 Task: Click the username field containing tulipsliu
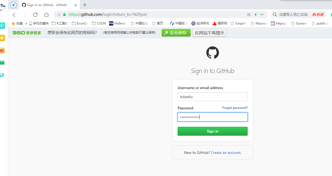tap(213, 97)
